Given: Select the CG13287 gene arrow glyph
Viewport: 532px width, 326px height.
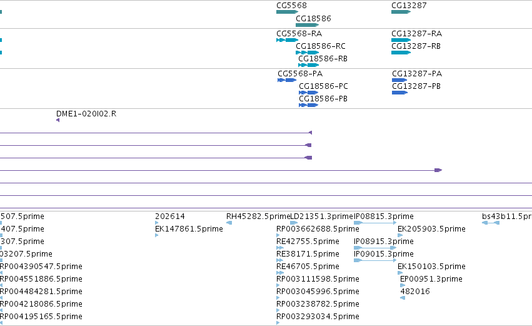Looking at the screenshot, I should pos(401,12).
